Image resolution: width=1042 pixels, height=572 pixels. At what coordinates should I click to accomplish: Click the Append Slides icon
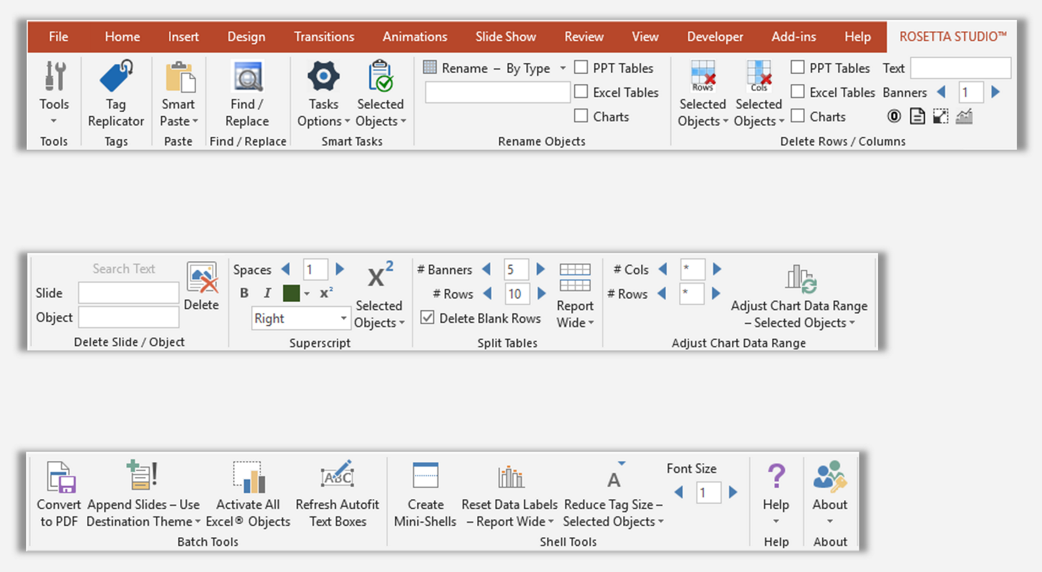(142, 476)
